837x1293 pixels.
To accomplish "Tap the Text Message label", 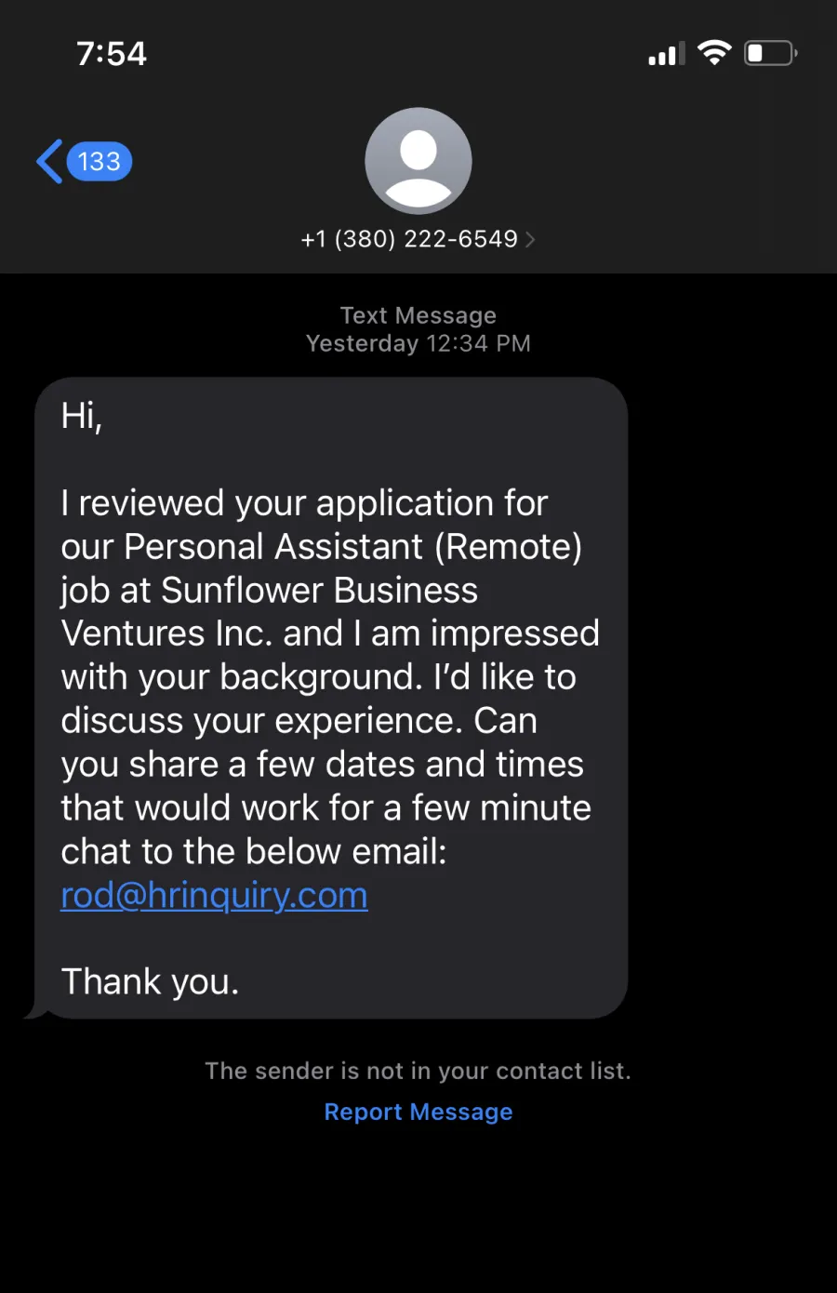I will pyautogui.click(x=418, y=315).
